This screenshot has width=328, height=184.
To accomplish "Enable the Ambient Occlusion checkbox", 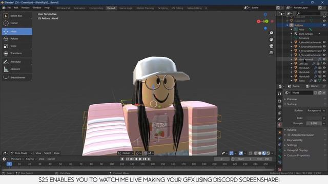I will [289, 135].
